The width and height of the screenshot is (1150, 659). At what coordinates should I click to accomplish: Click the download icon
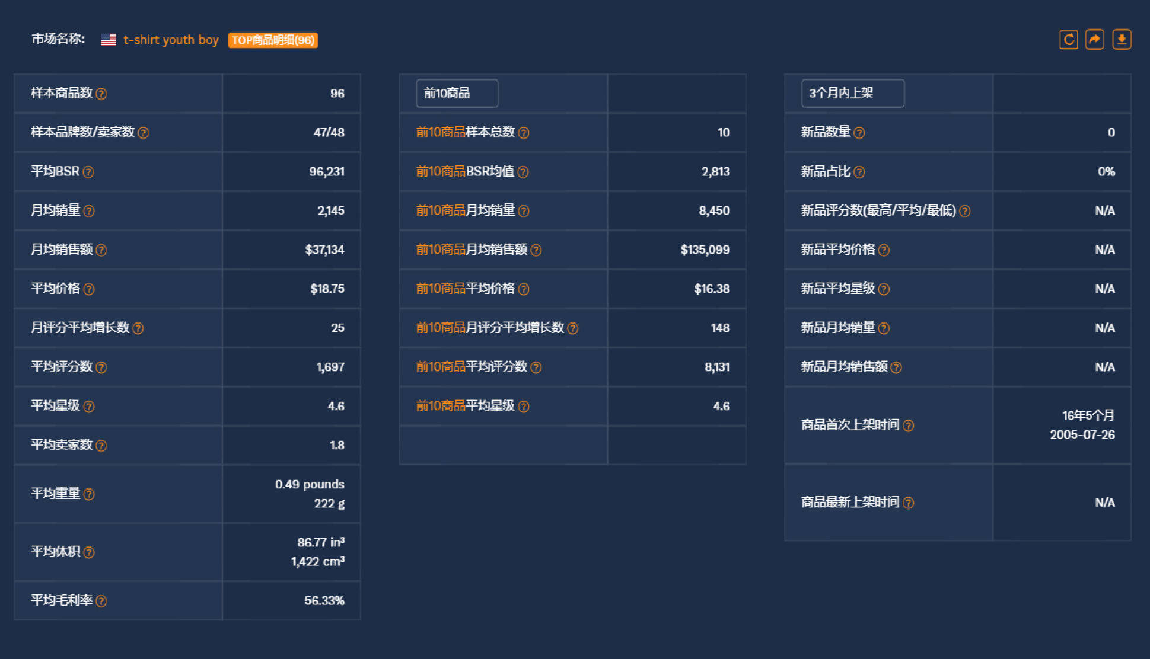1121,40
